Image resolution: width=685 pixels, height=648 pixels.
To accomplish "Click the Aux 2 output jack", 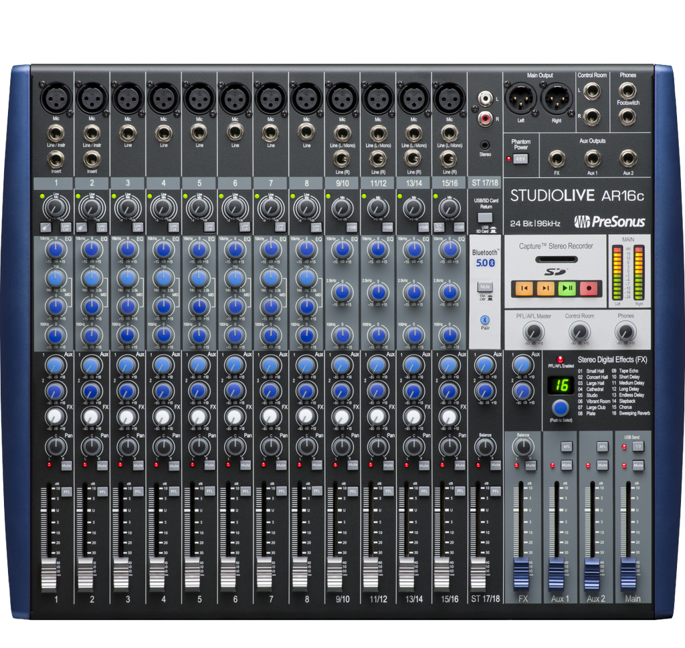I will click(x=627, y=159).
